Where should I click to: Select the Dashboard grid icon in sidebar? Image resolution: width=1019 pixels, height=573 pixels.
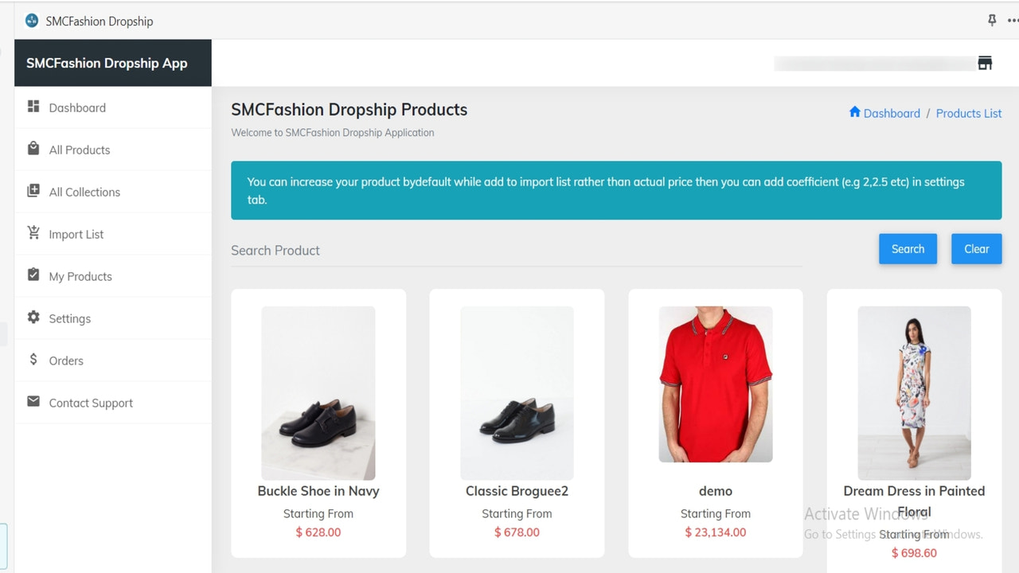click(33, 107)
